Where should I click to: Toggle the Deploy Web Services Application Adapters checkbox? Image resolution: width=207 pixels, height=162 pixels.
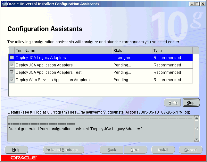tap(12, 80)
